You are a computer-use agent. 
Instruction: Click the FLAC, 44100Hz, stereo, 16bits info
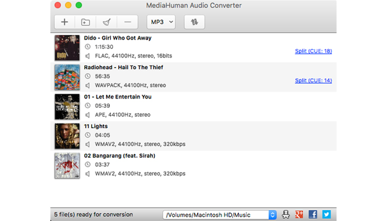133,56
